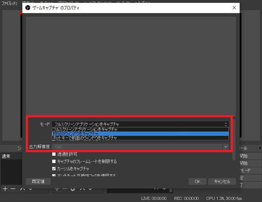The height and width of the screenshot is (202, 262).
Task: Select 特定のウィンドウをキャプチャ from the mode list
Action: coord(140,134)
